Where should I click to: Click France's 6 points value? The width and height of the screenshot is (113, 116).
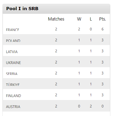point(103,29)
